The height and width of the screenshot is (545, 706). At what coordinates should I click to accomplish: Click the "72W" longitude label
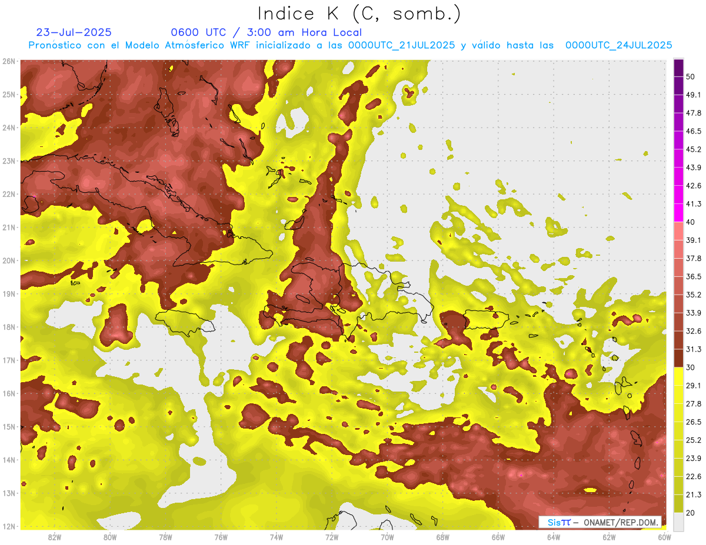pyautogui.click(x=332, y=537)
